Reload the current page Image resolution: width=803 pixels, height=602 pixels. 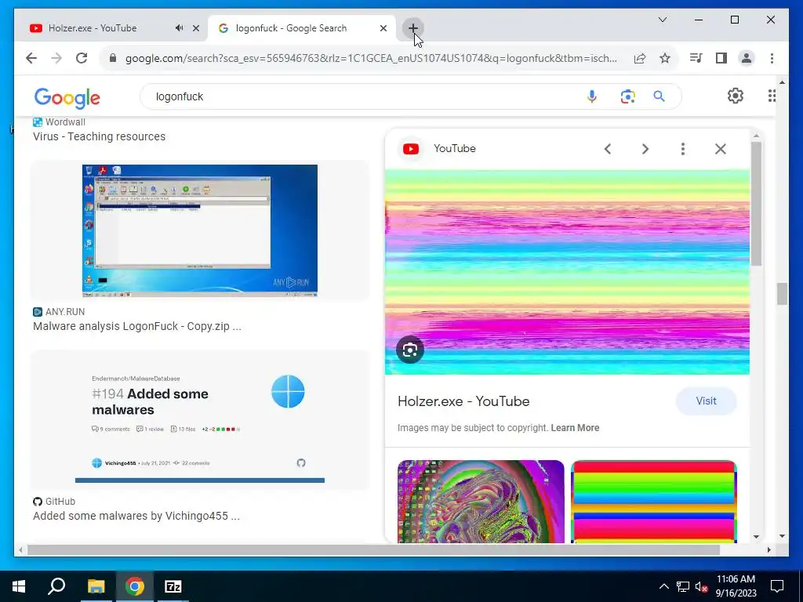point(82,58)
